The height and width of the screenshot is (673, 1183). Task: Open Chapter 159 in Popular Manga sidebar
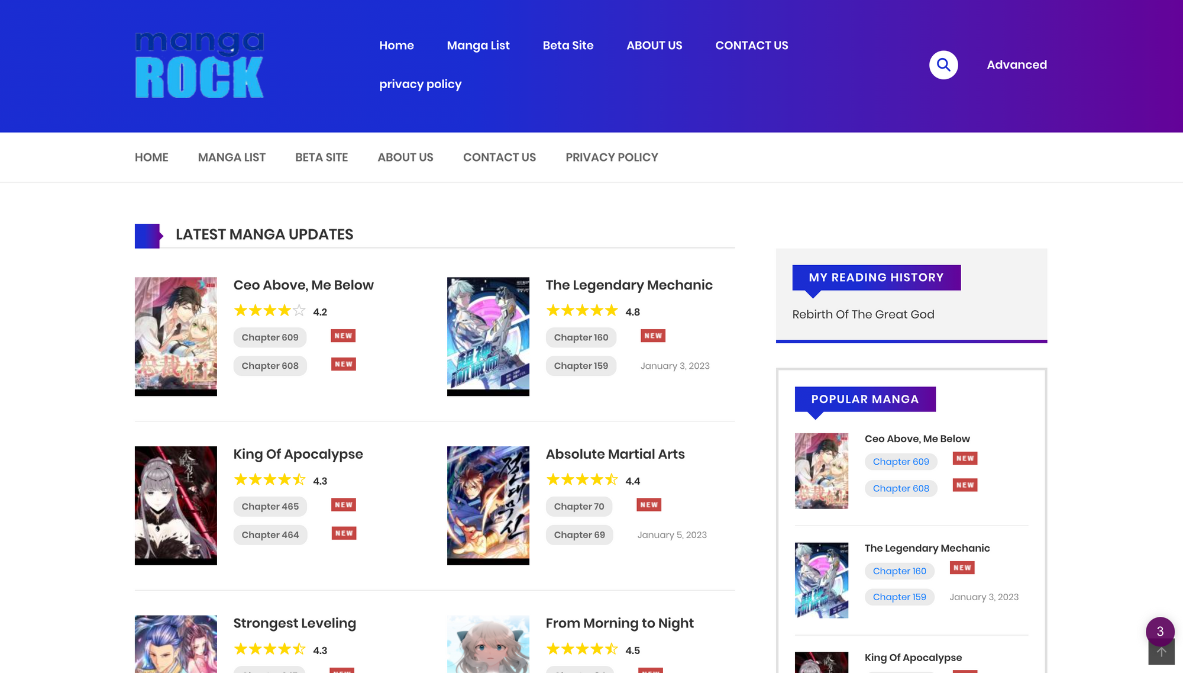coord(899,597)
